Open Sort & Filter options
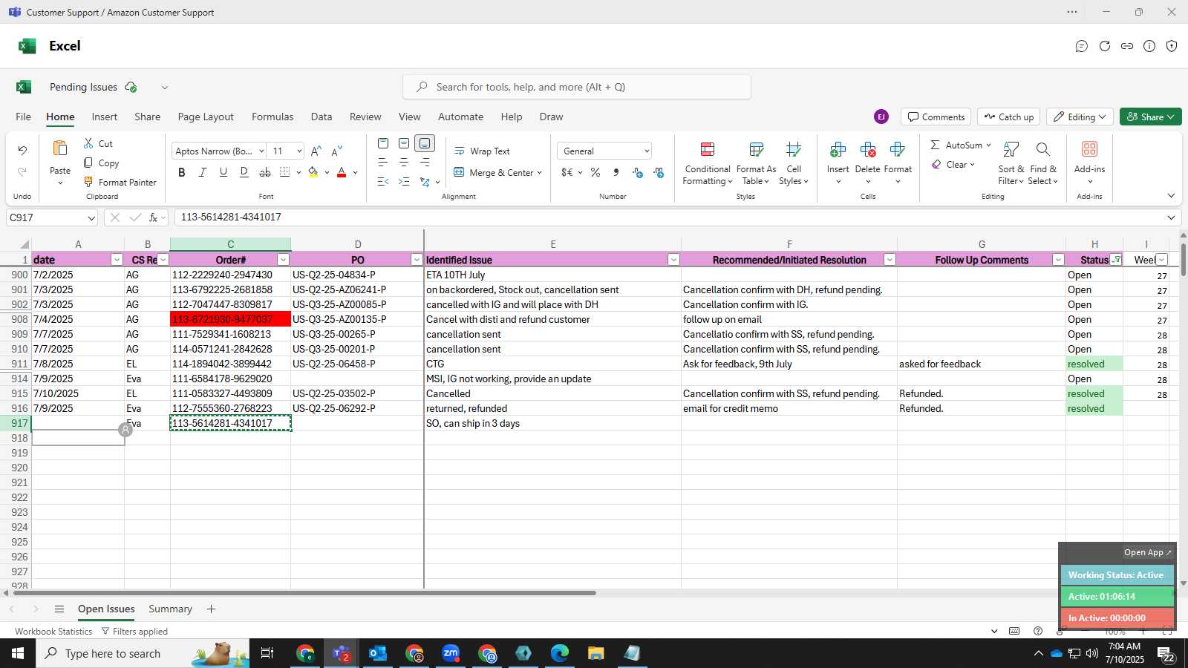Screen dimensions: 1188x668 [x=1011, y=163]
